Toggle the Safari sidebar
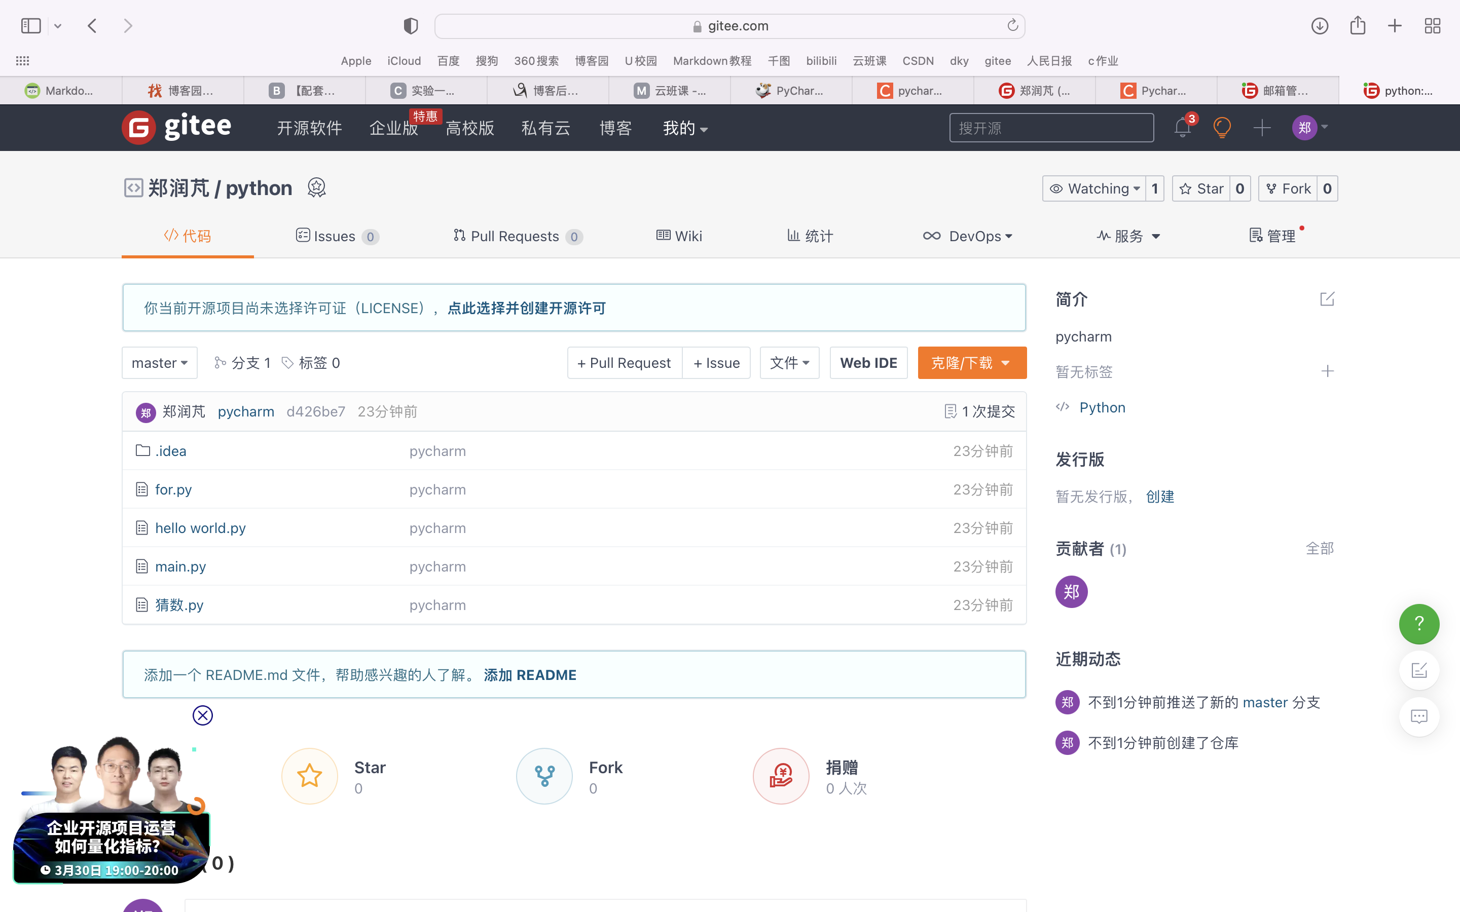 (x=31, y=26)
